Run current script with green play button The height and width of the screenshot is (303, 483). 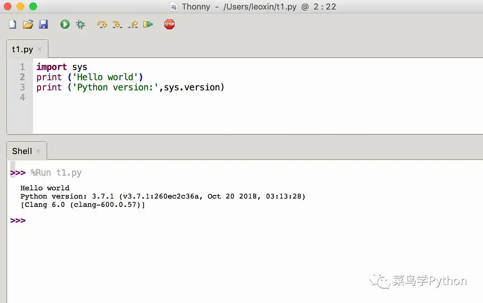pos(65,25)
